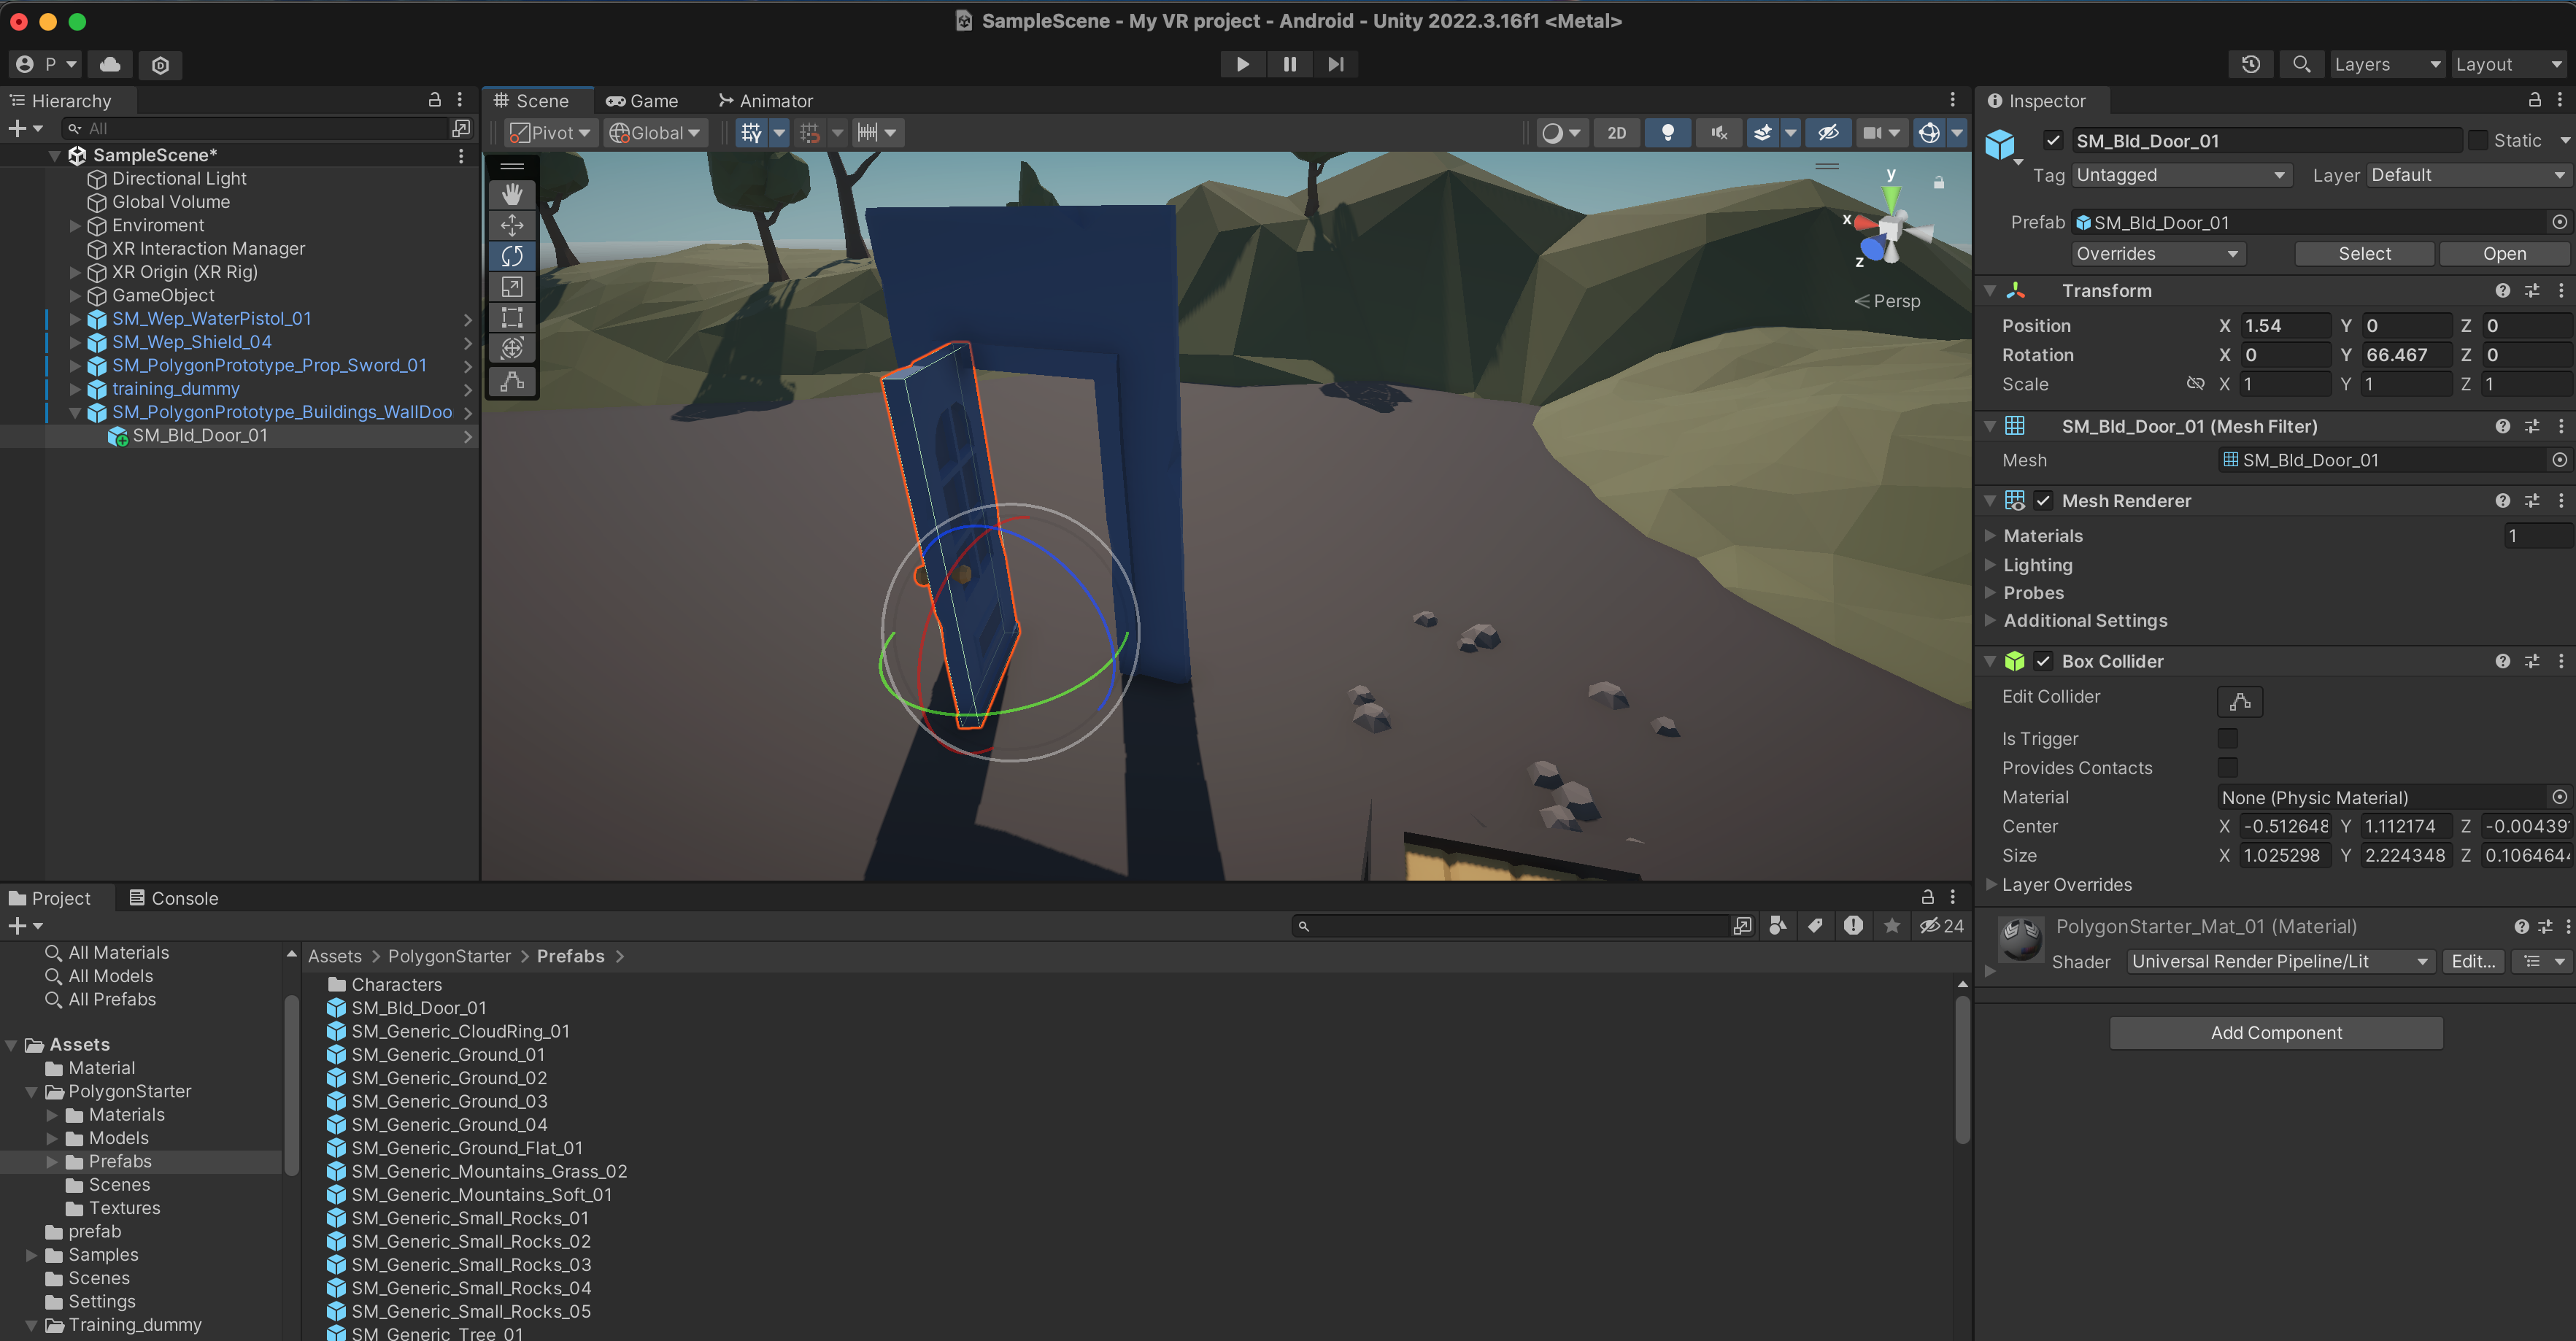The width and height of the screenshot is (2576, 1341).
Task: Enable the Is Trigger checkbox
Action: pos(2227,738)
